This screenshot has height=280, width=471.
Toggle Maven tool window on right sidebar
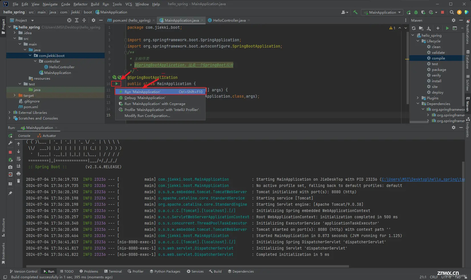coord(468,104)
